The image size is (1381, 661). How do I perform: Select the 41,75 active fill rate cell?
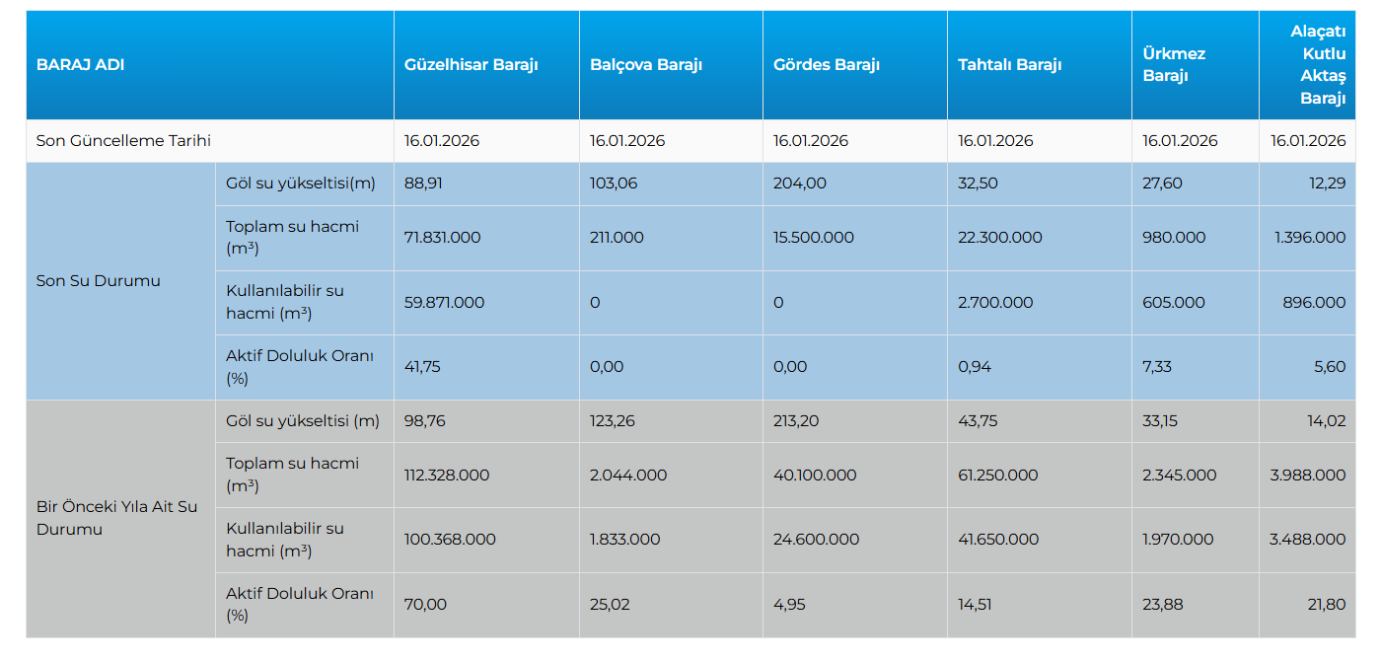click(x=422, y=367)
